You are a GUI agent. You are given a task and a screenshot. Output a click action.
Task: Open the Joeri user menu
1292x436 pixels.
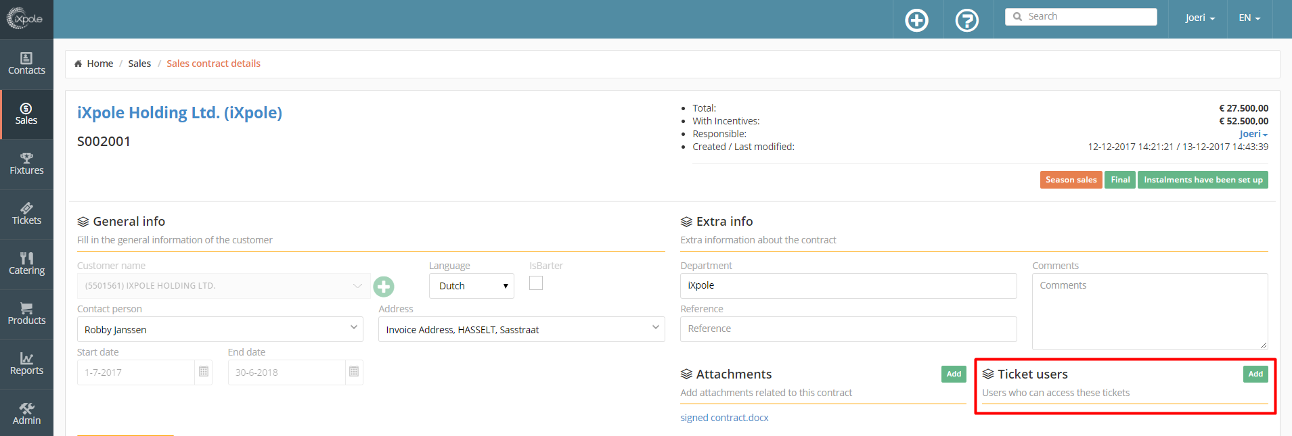tap(1200, 18)
